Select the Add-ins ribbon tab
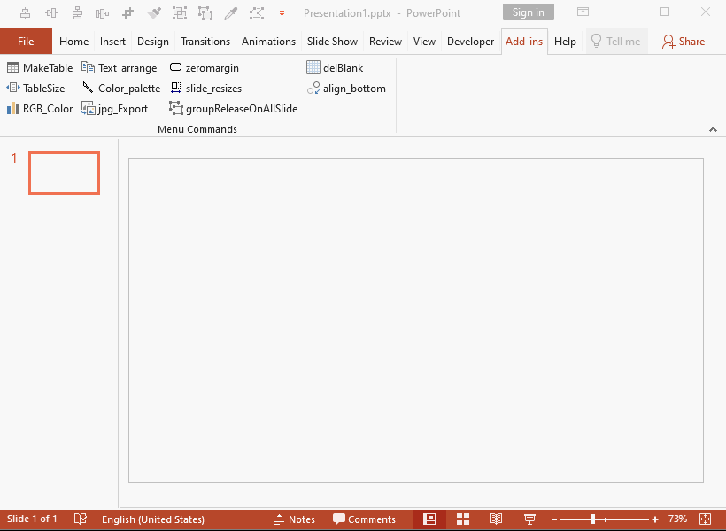The width and height of the screenshot is (726, 531). pyautogui.click(x=524, y=42)
